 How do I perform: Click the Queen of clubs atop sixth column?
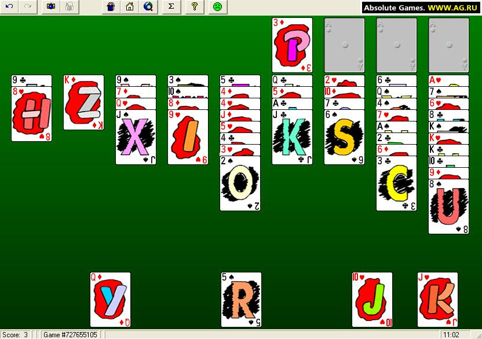click(292, 81)
